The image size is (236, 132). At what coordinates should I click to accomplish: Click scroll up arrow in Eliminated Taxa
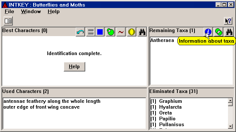coord(230,101)
